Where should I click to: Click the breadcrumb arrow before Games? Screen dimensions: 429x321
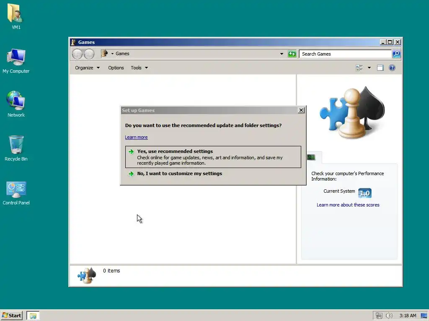(x=112, y=53)
